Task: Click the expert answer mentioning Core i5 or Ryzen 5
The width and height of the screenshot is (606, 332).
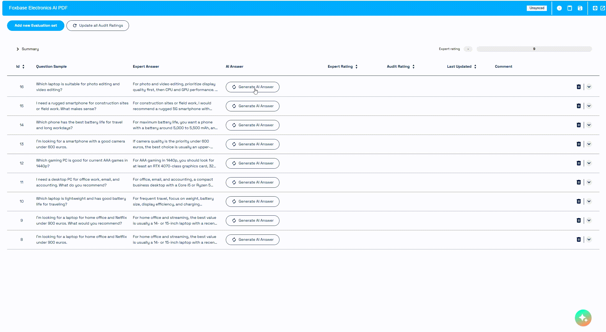Action: [x=173, y=182]
